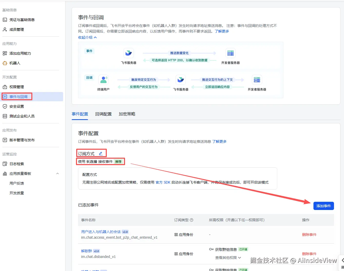Open 安全设置 in the sidebar
The height and width of the screenshot is (271, 344).
[17, 106]
